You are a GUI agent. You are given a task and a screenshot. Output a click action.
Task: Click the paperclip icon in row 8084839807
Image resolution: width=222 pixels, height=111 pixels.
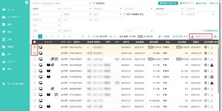pos(52,88)
